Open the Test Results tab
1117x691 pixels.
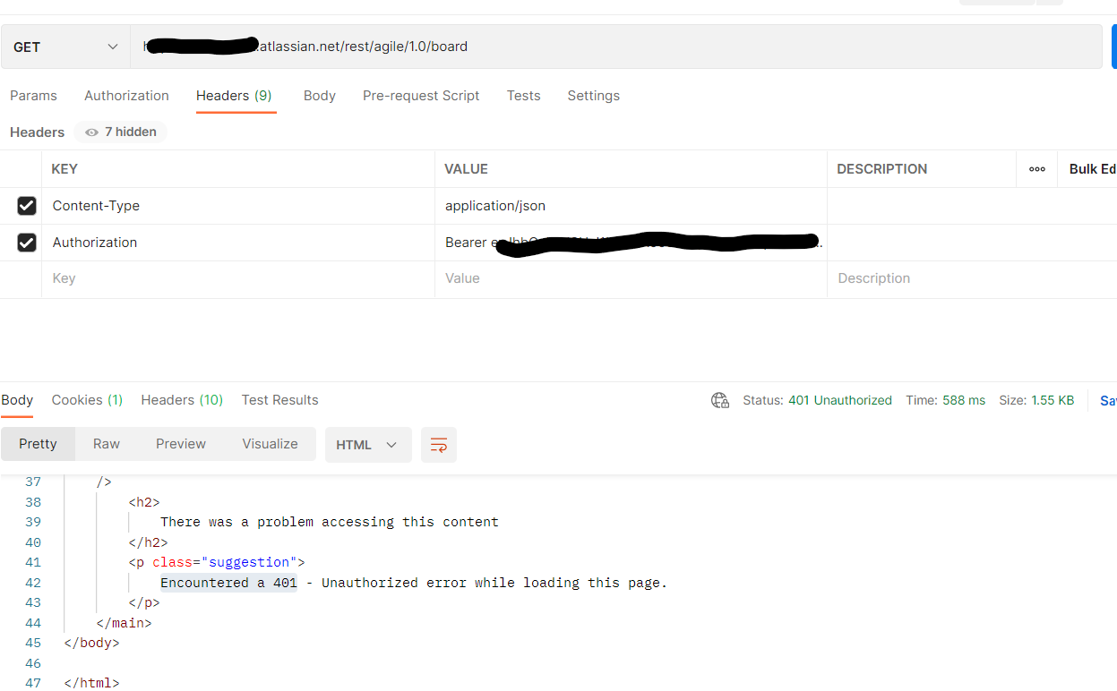tap(279, 400)
